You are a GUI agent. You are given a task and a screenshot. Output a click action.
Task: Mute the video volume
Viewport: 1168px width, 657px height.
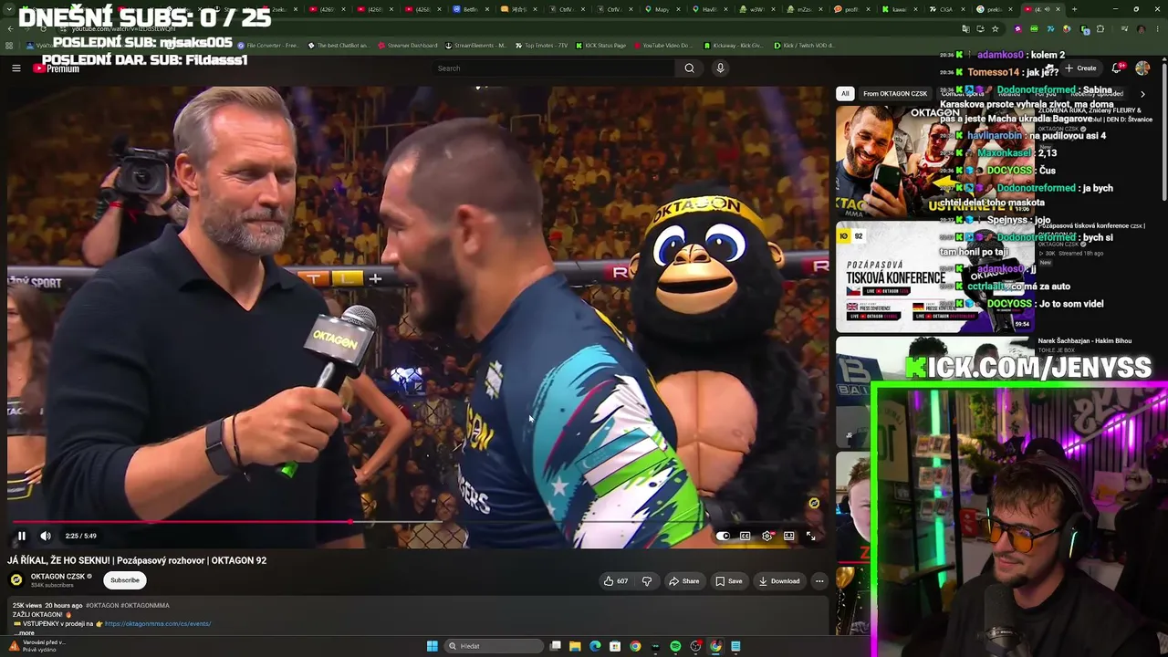[46, 536]
